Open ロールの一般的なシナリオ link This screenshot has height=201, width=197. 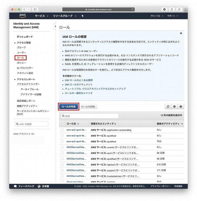point(79,93)
